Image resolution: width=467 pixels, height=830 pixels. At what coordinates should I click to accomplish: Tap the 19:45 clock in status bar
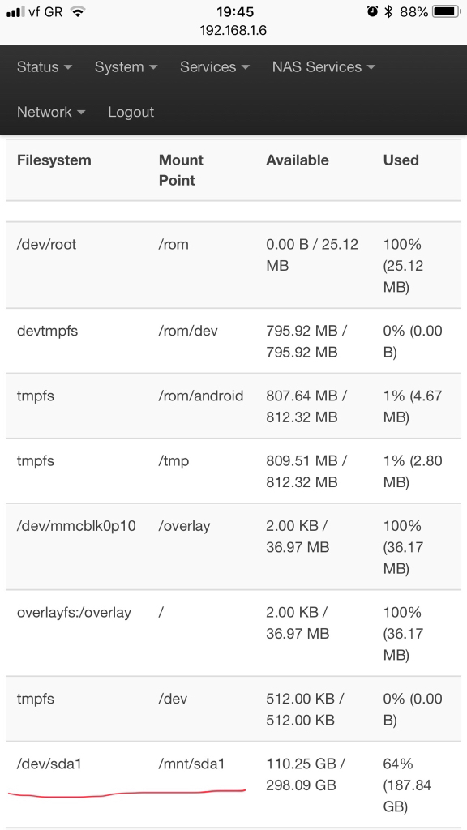(x=235, y=11)
